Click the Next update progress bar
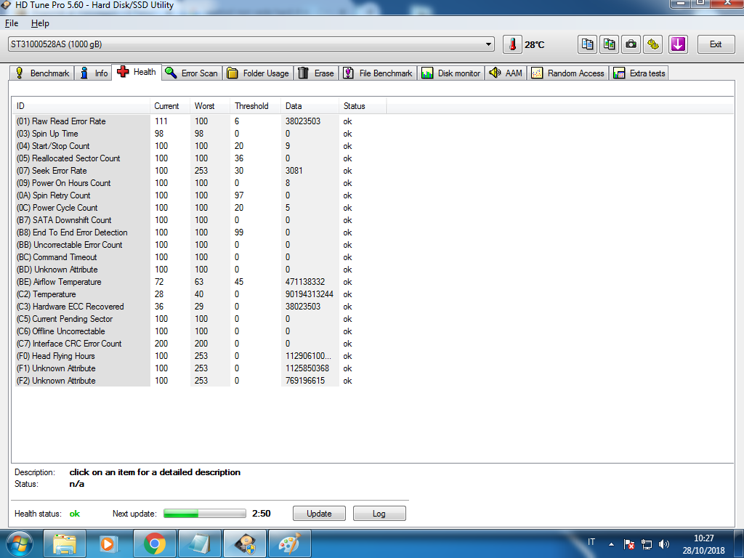744x558 pixels. click(x=205, y=514)
